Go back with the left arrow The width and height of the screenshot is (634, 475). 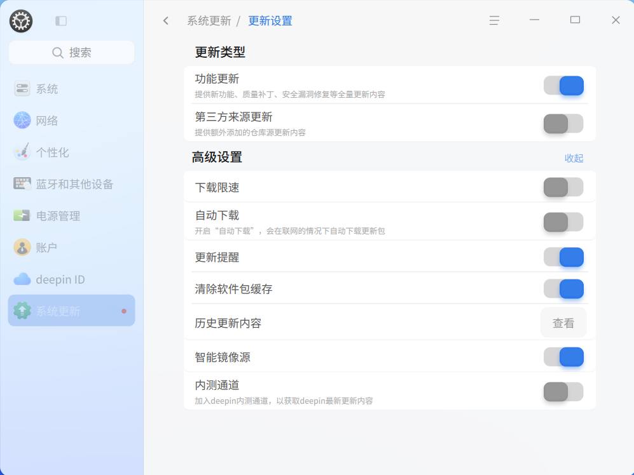point(166,20)
